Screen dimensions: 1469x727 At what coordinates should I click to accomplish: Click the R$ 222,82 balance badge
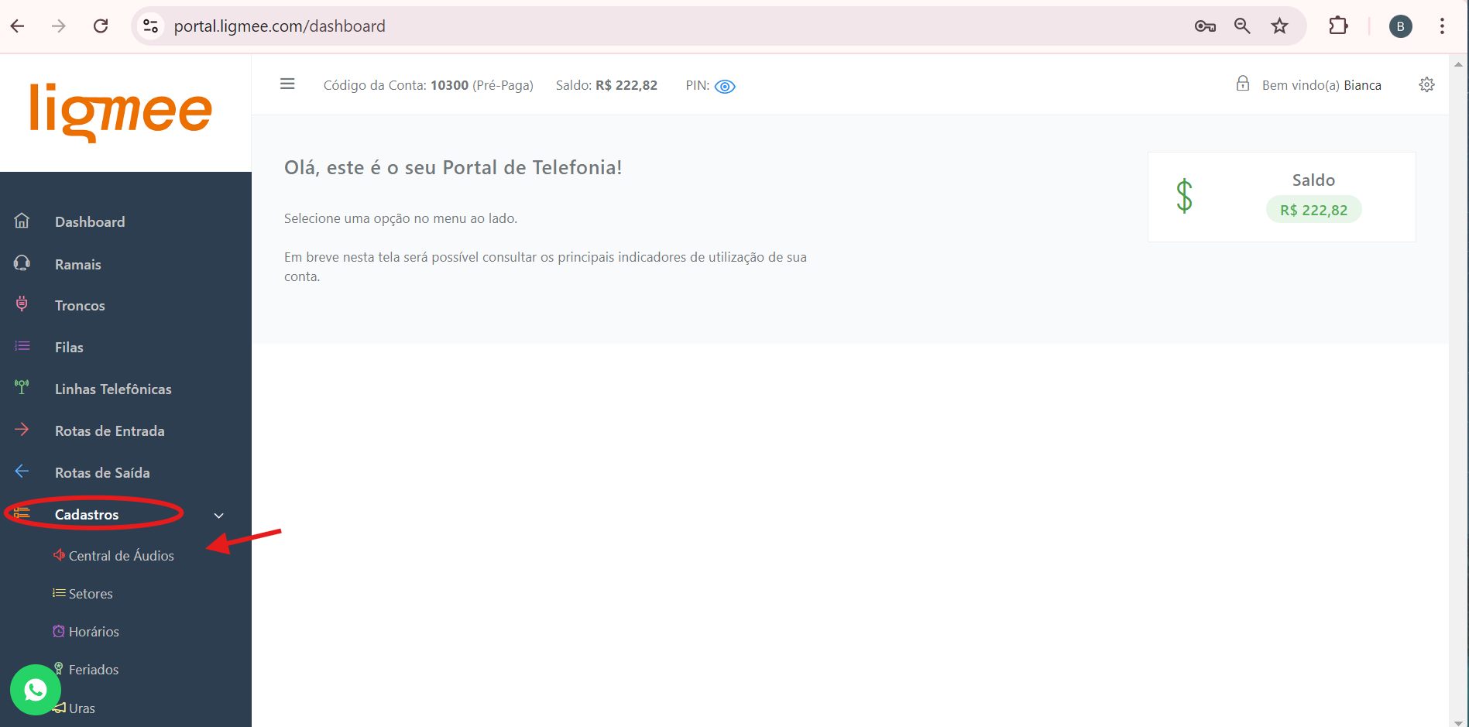click(1313, 210)
